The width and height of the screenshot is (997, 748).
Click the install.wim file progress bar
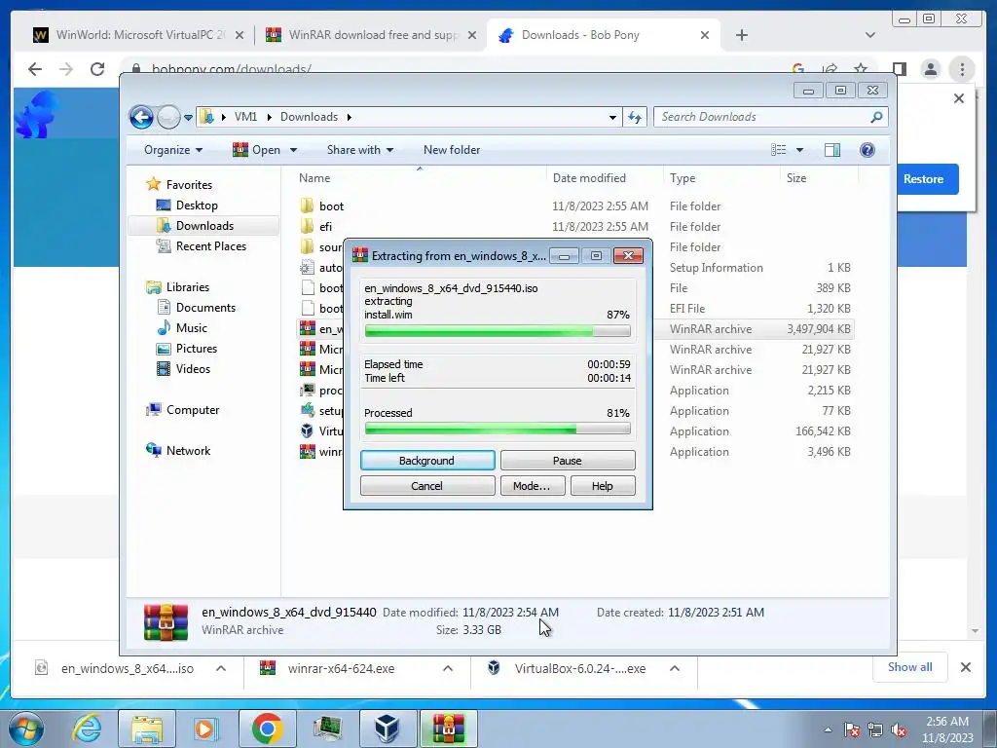click(498, 331)
